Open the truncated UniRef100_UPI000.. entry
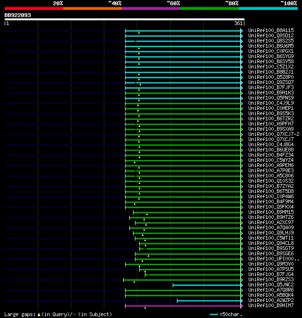Image resolution: width=302 pixels, height=318 pixels. (274, 259)
